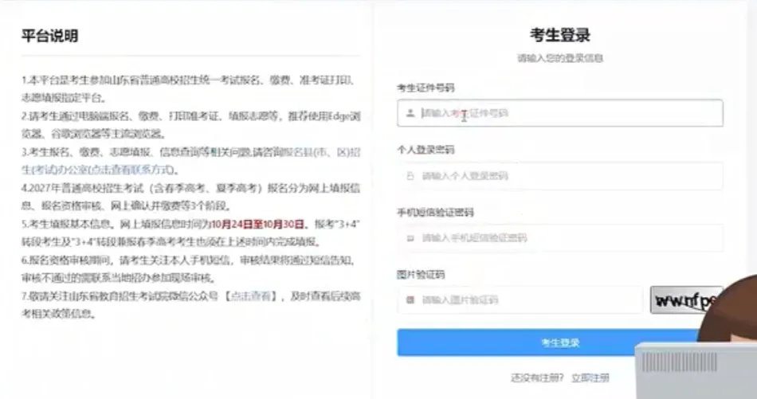Click the 手机短信验证密码 label

coord(435,213)
